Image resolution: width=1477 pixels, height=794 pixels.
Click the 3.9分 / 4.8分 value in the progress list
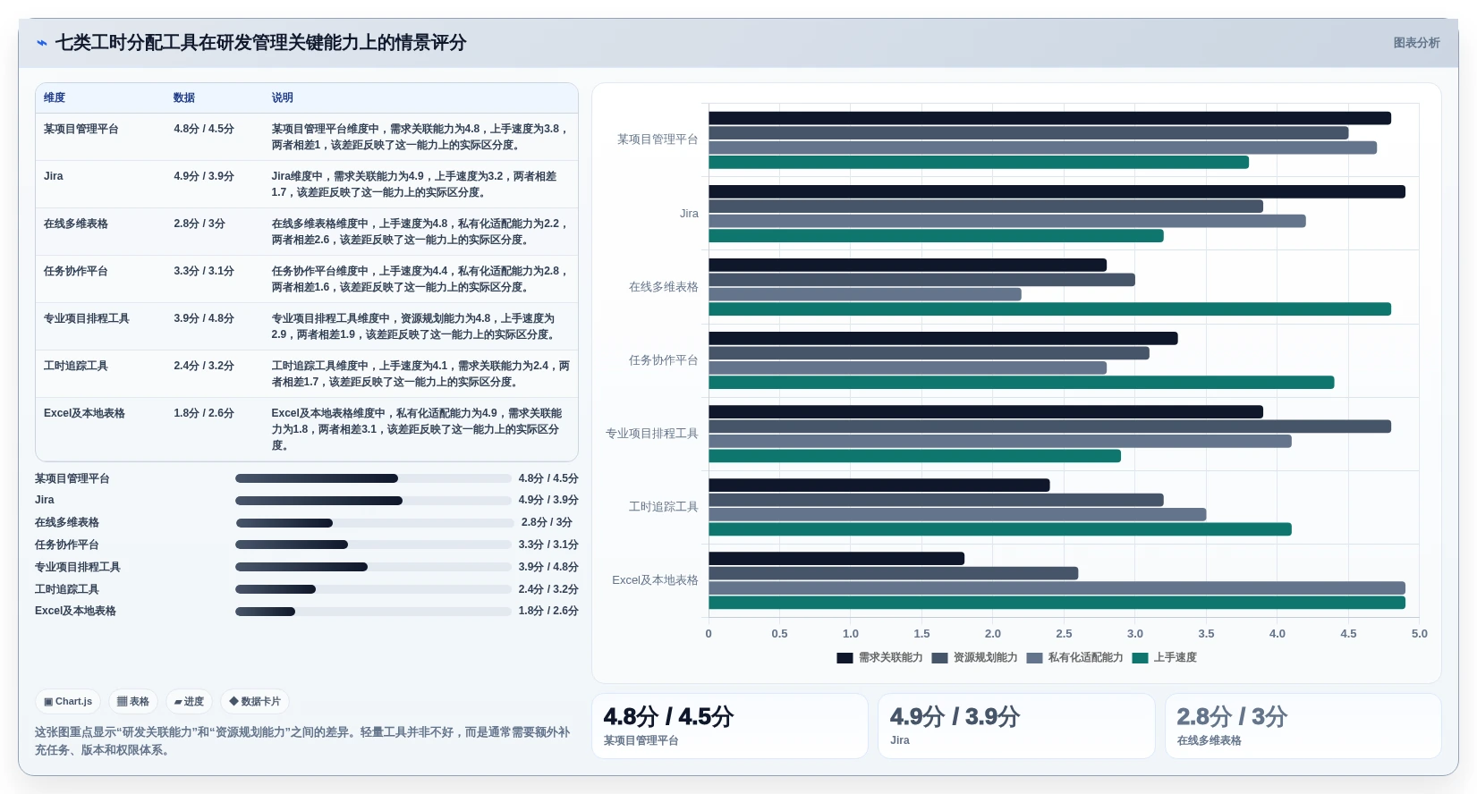click(548, 567)
